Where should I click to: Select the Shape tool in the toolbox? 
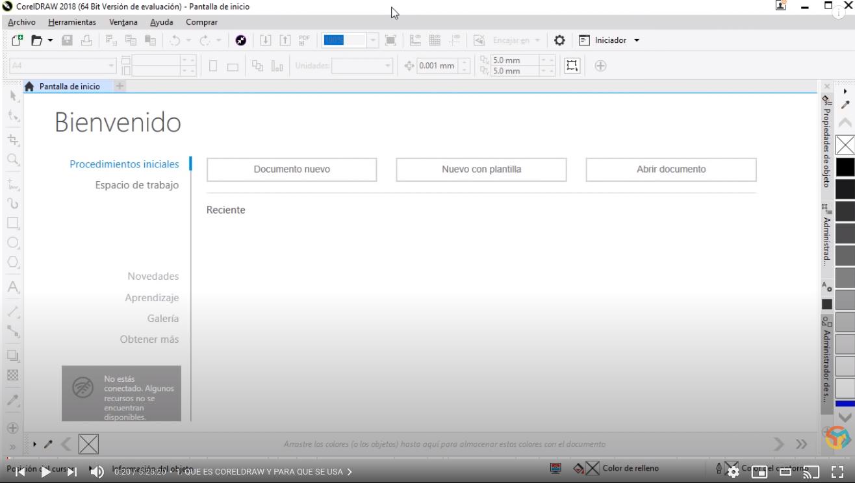(13, 116)
